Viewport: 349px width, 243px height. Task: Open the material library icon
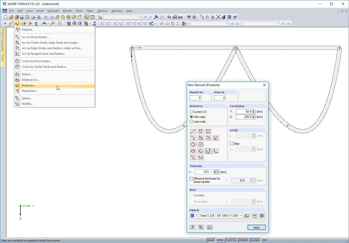(x=247, y=215)
